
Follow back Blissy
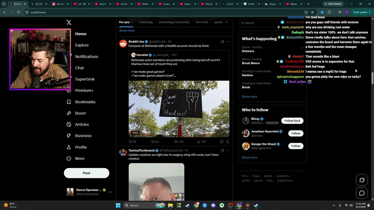(292, 121)
